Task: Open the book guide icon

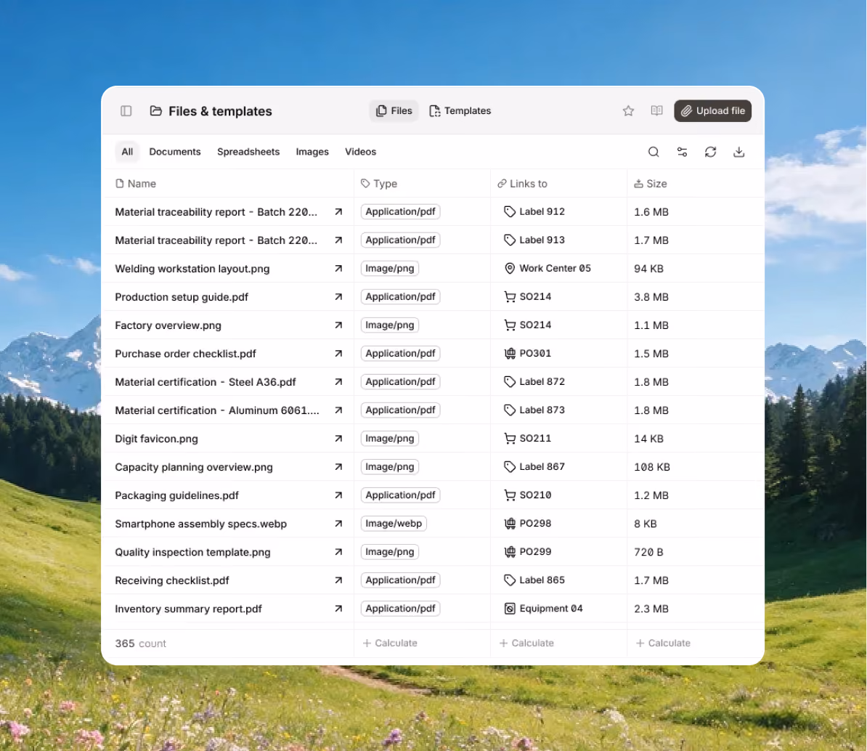Action: point(656,110)
